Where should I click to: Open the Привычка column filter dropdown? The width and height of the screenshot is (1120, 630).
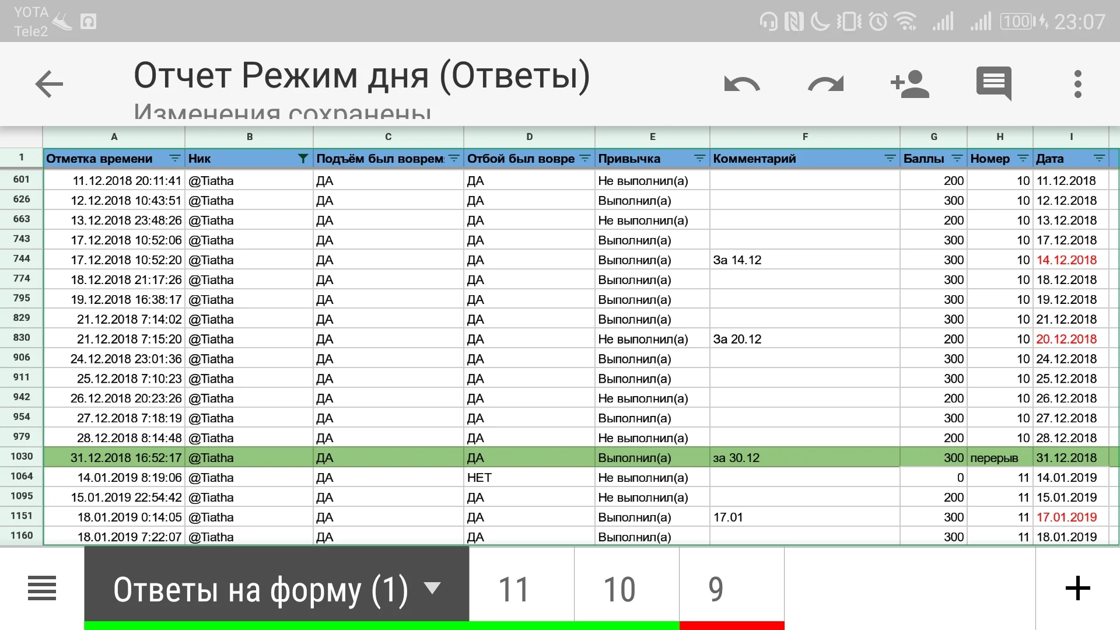699,158
